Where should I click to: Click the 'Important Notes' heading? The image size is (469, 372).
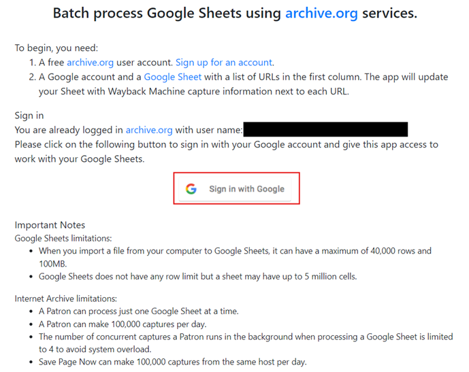pos(50,225)
